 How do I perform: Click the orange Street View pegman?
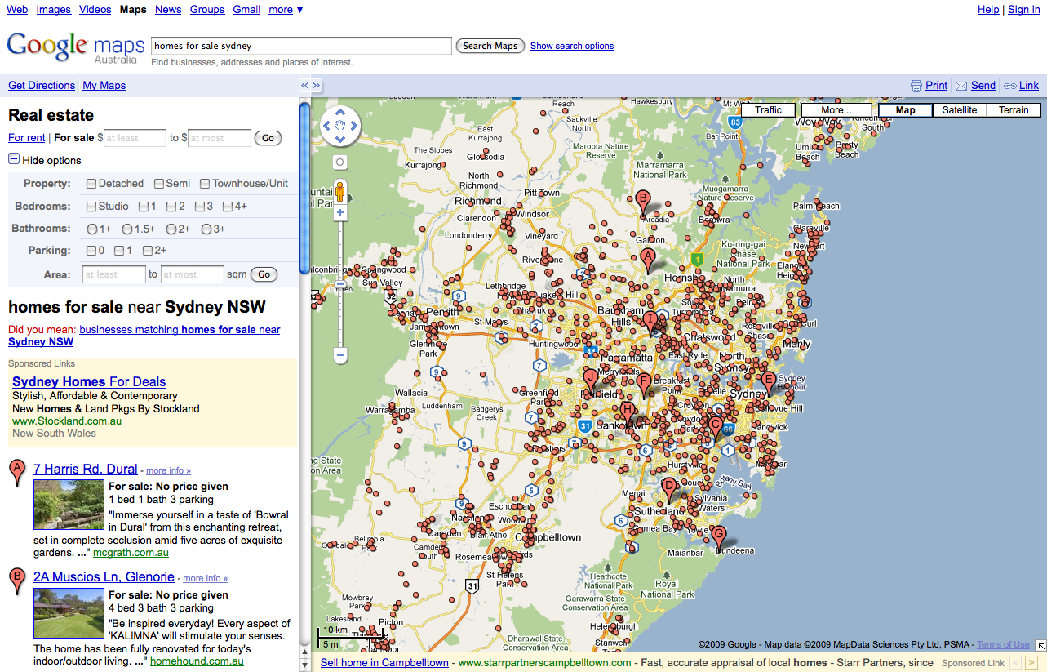(340, 192)
